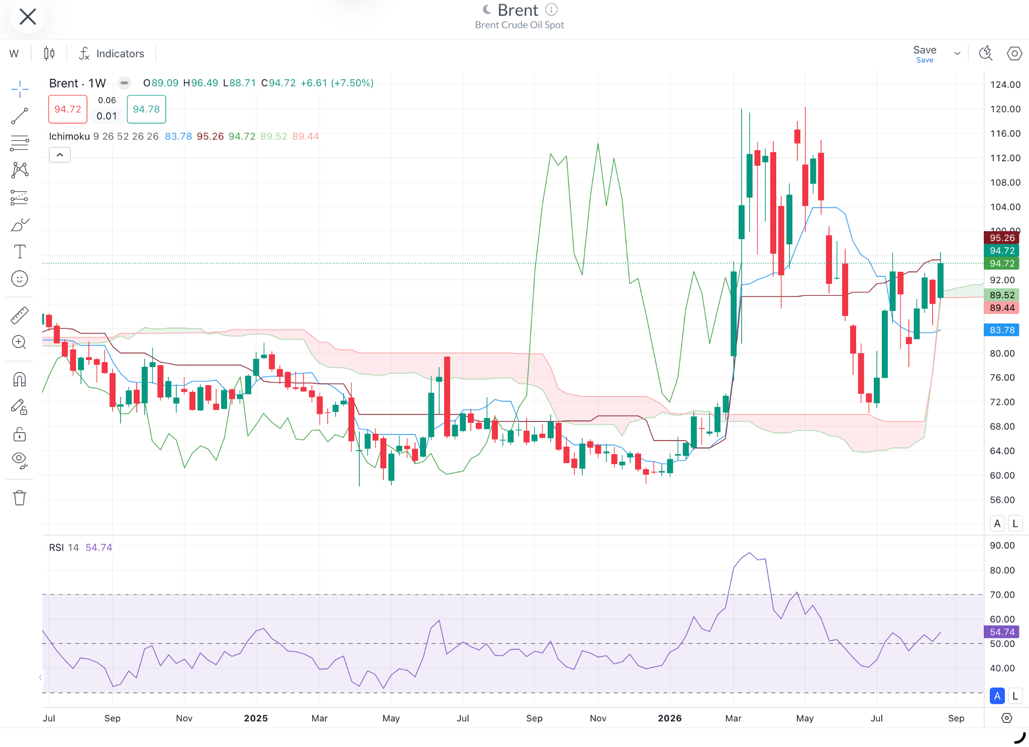This screenshot has height=747, width=1029.
Task: Expand the Save options chevron
Action: pos(957,54)
